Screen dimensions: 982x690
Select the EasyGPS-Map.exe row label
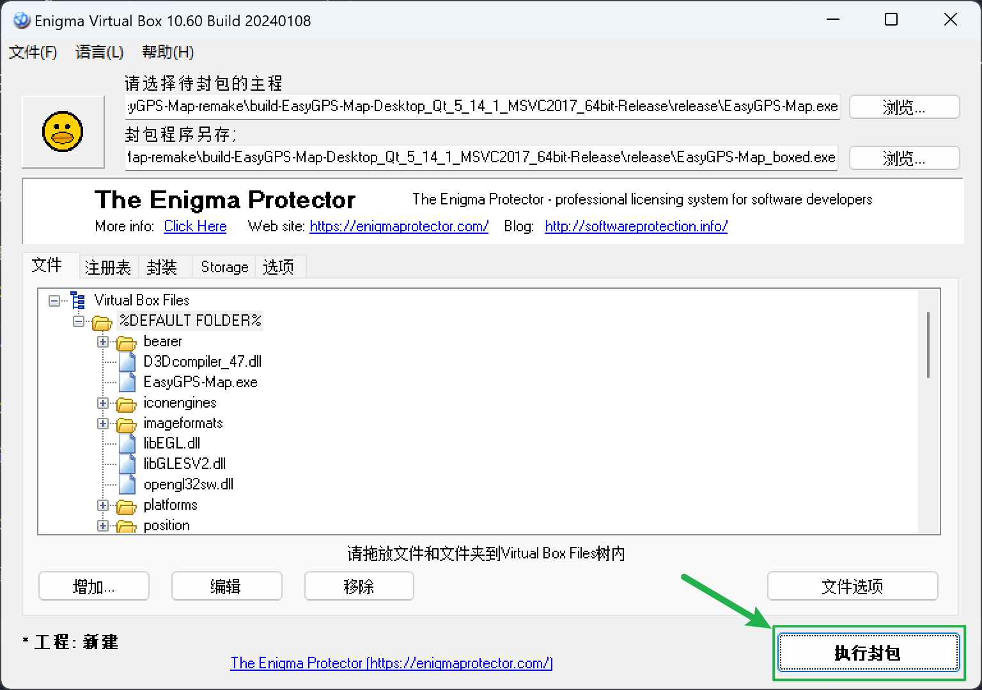coord(201,382)
